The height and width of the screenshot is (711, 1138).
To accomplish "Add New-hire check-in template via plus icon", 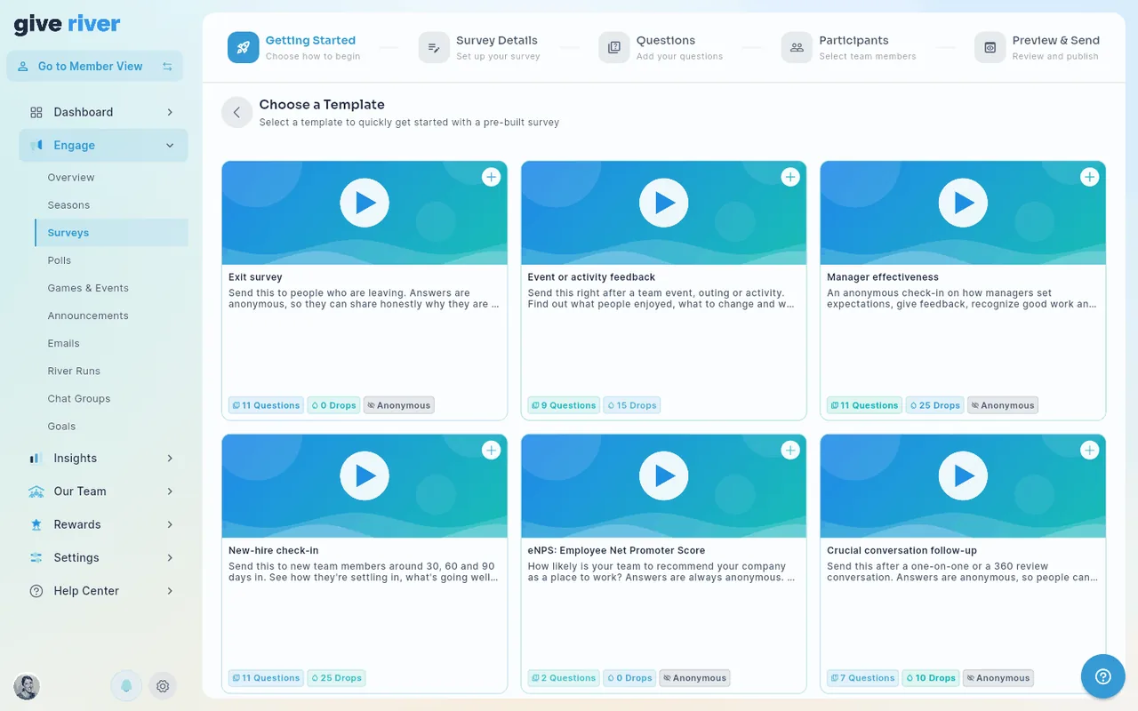I will (x=491, y=451).
